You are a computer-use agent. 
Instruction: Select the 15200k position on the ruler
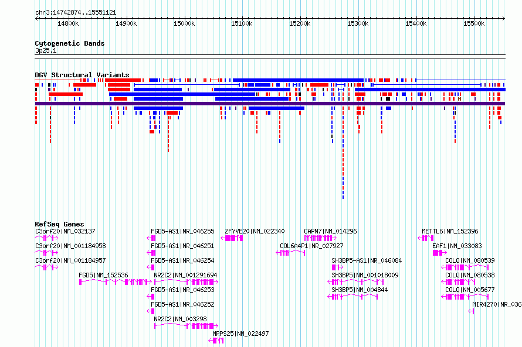click(x=300, y=23)
